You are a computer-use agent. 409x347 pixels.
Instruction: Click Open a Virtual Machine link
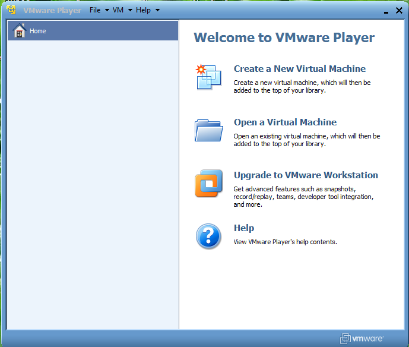coord(285,122)
